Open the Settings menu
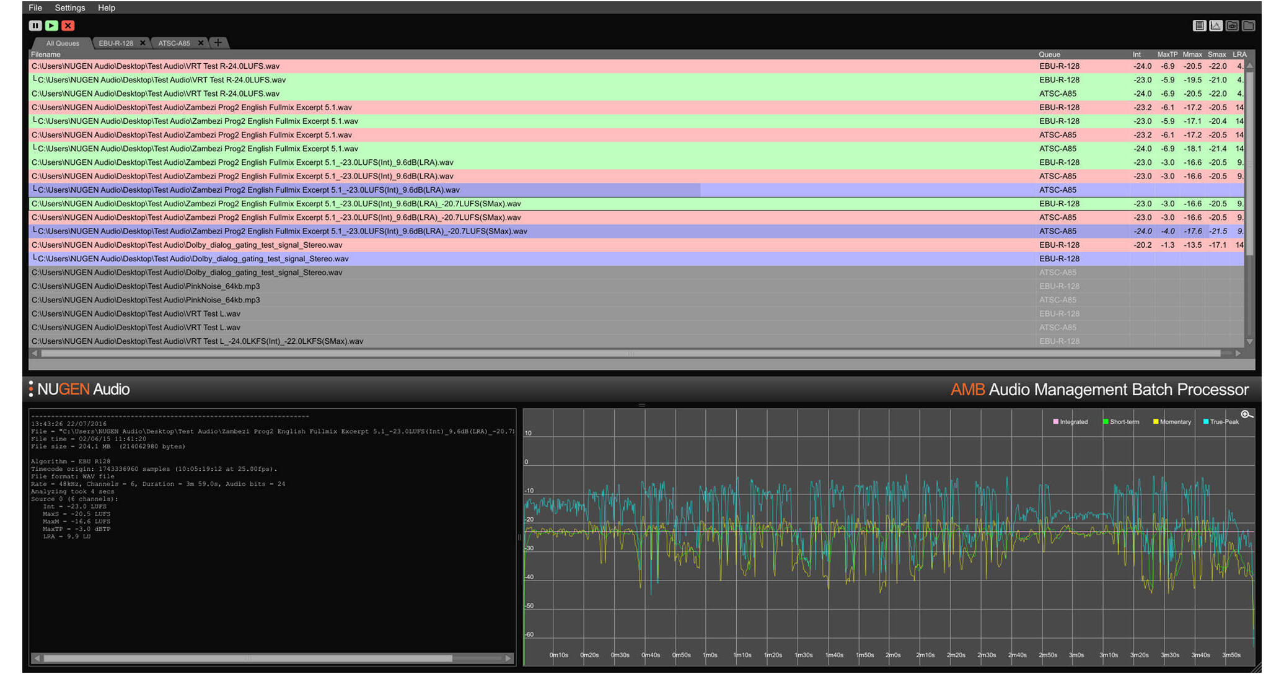The width and height of the screenshot is (1284, 674). coord(69,7)
